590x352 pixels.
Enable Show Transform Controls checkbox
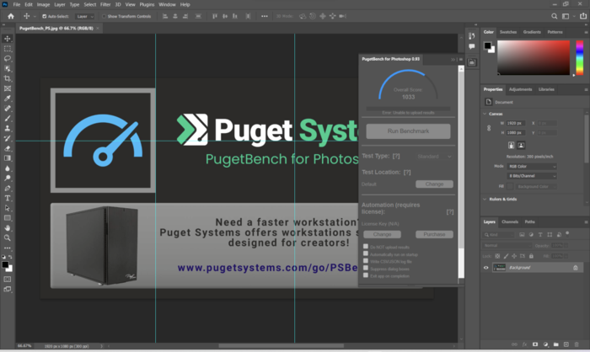click(x=104, y=17)
